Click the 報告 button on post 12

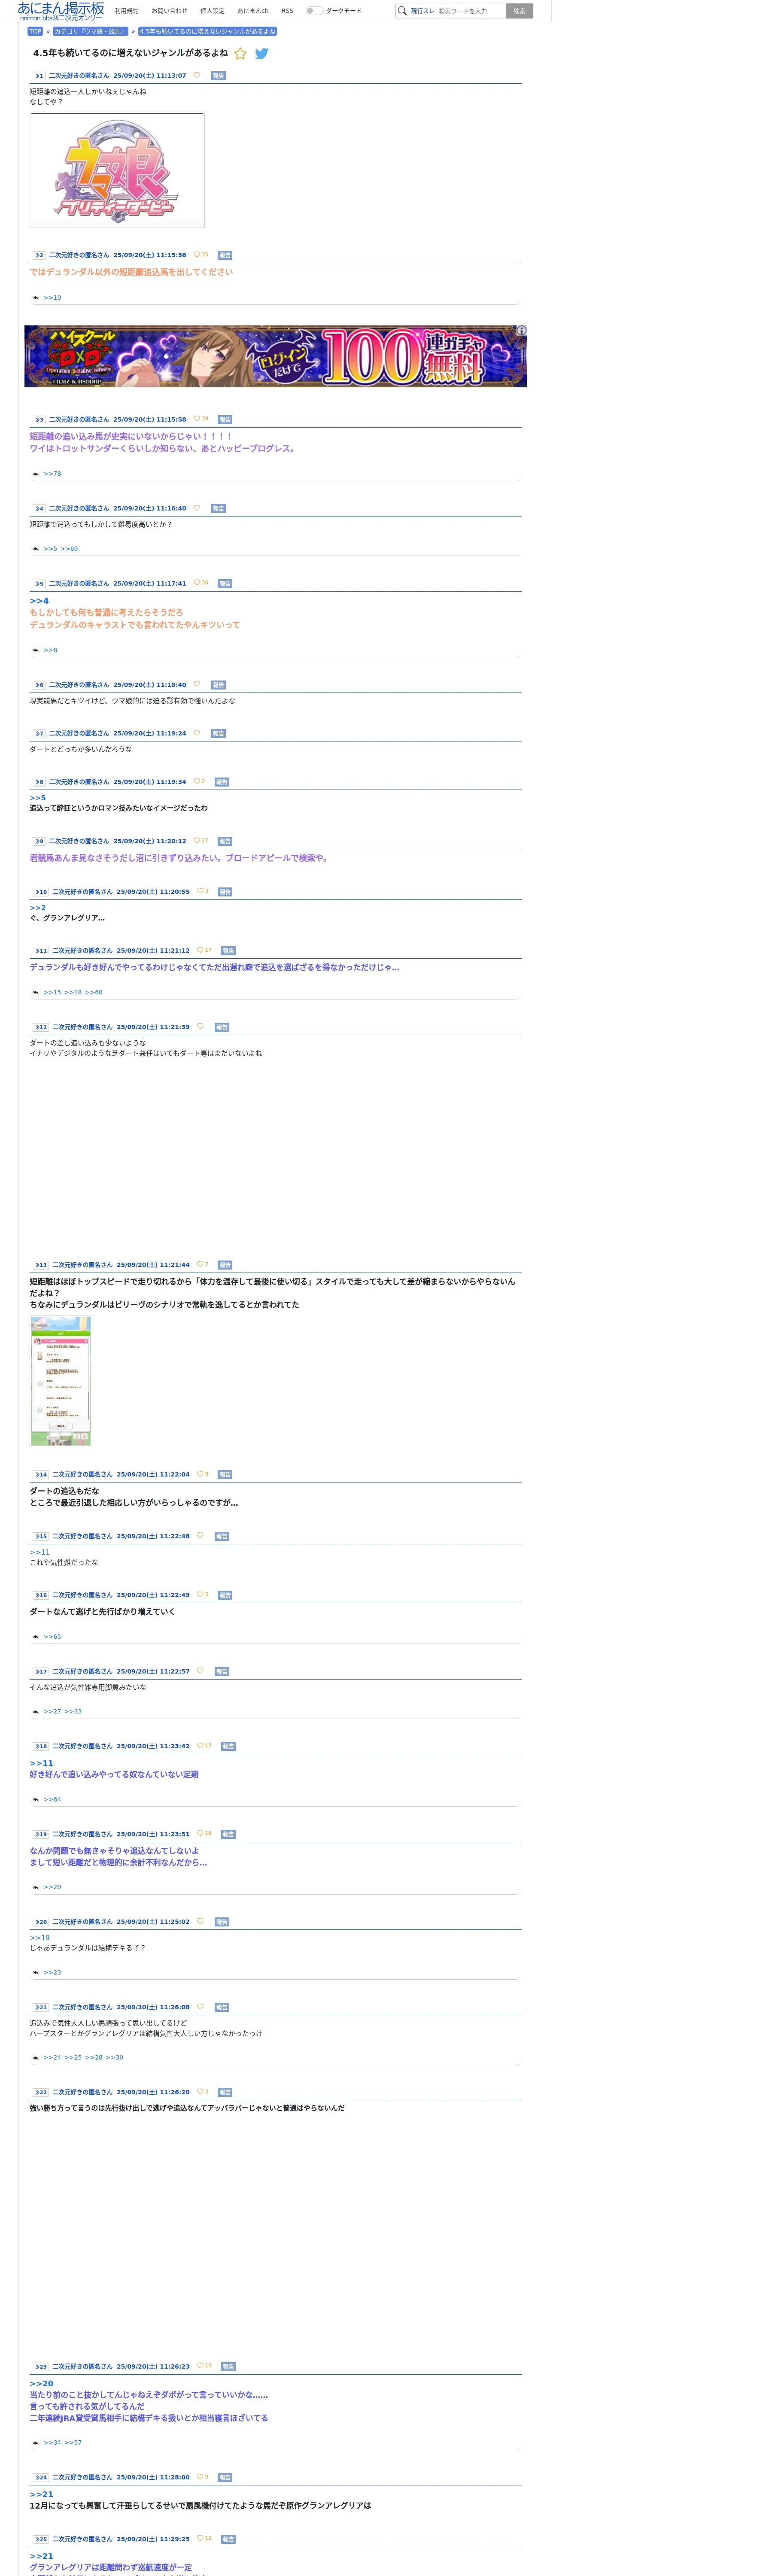click(x=222, y=1027)
